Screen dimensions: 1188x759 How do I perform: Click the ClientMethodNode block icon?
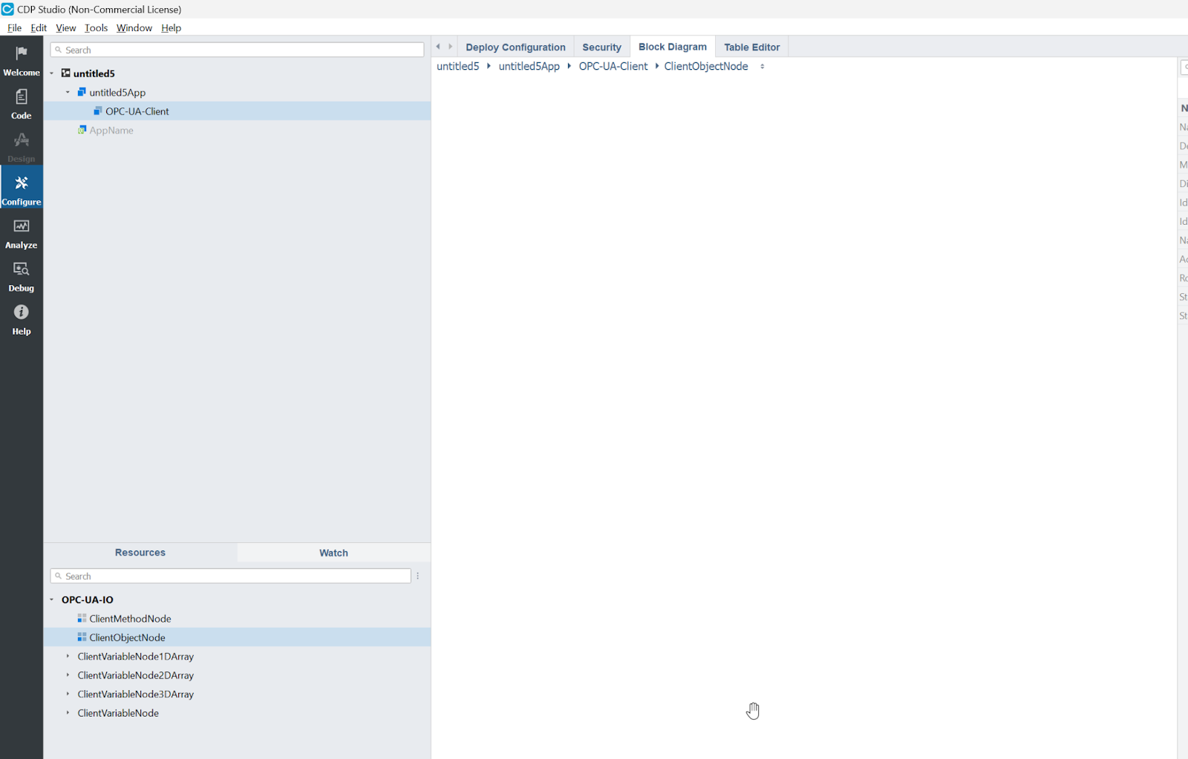[x=82, y=618]
